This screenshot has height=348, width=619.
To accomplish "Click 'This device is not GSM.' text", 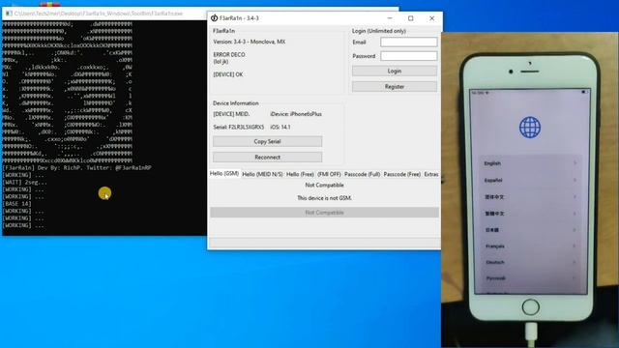I will [x=324, y=198].
